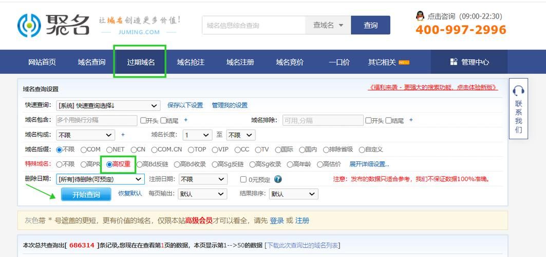Open the 域名查询 nav tab
This screenshot has height=257, width=546.
[91, 62]
